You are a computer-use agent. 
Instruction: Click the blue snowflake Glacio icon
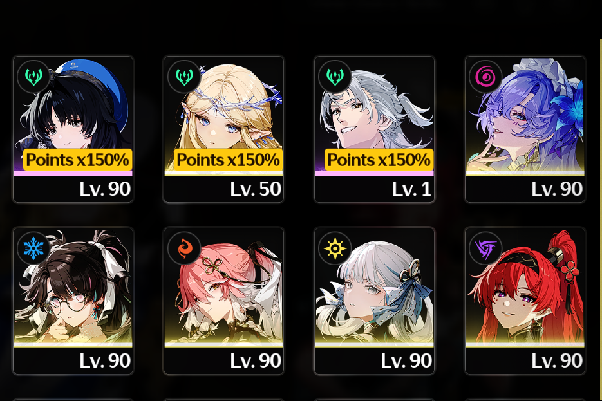click(x=33, y=248)
